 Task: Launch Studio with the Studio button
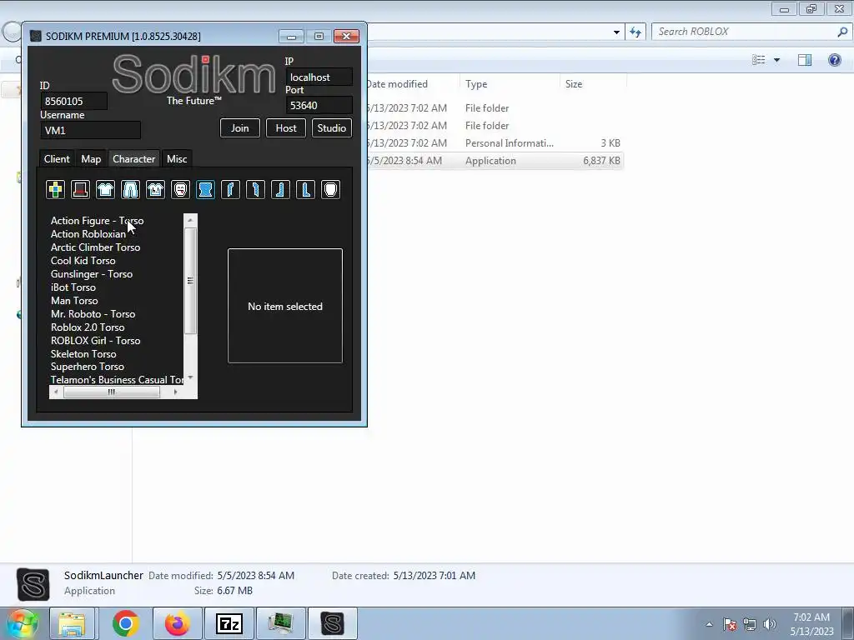click(x=332, y=127)
